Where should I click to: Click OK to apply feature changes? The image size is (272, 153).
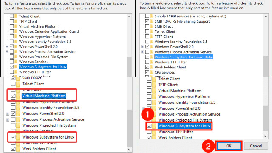click(229, 146)
